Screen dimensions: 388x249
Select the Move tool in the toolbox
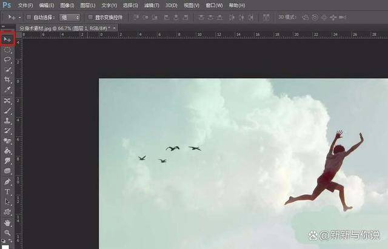pyautogui.click(x=7, y=39)
